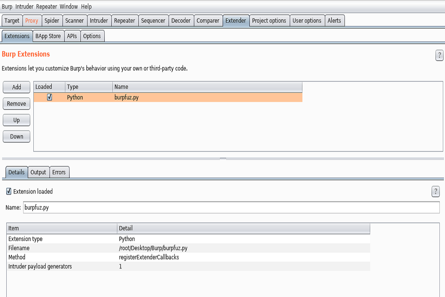
Task: Open the Burp menu
Action: pyautogui.click(x=7, y=7)
